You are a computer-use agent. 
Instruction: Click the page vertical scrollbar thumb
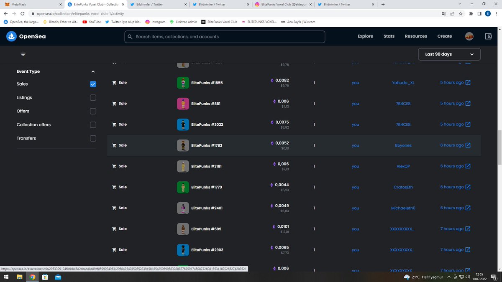coord(499,147)
